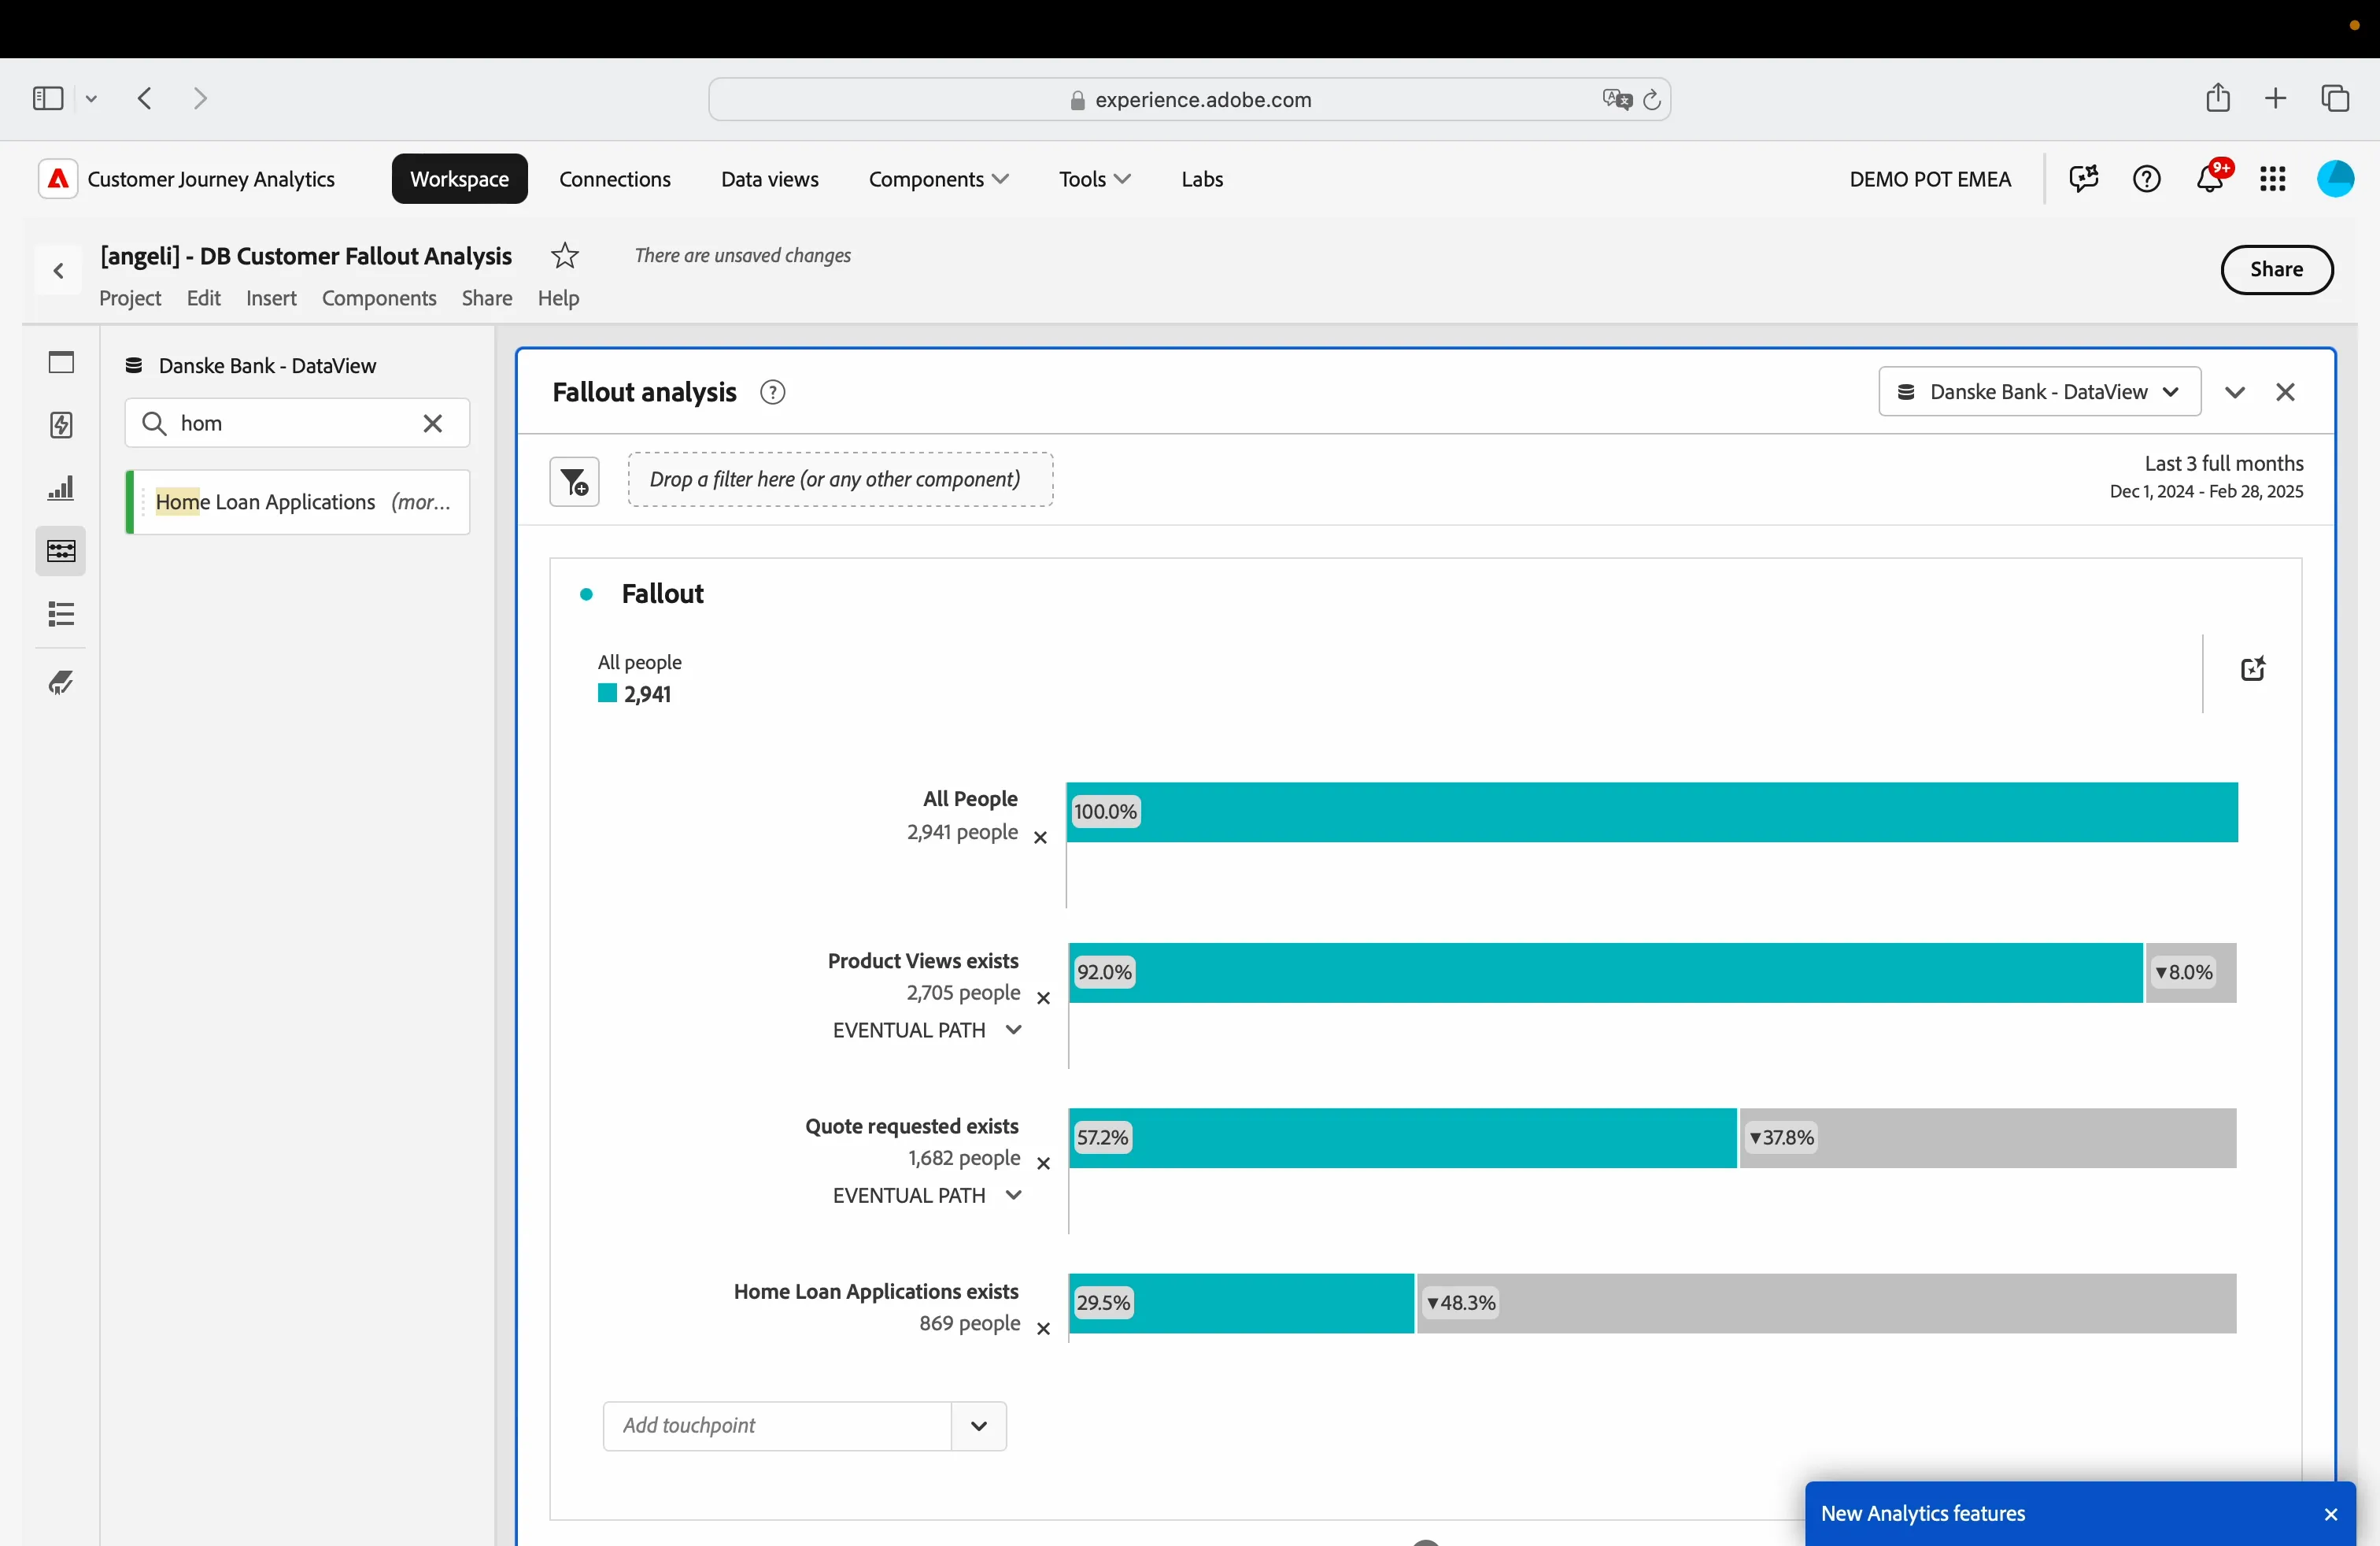Select the Components icon in left rail
Image resolution: width=2380 pixels, height=1546 pixels.
coord(61,551)
